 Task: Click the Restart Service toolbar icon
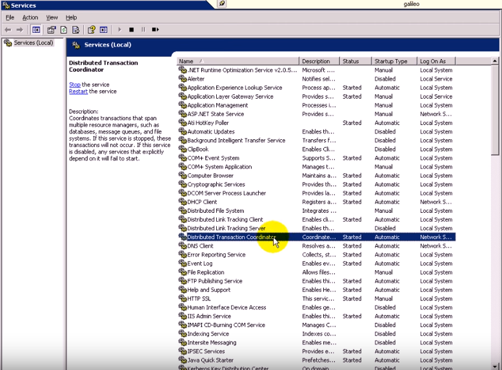155,30
